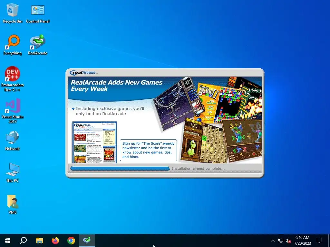Open the clock showing 6:46 AM
The width and height of the screenshot is (330, 247).
click(x=302, y=241)
